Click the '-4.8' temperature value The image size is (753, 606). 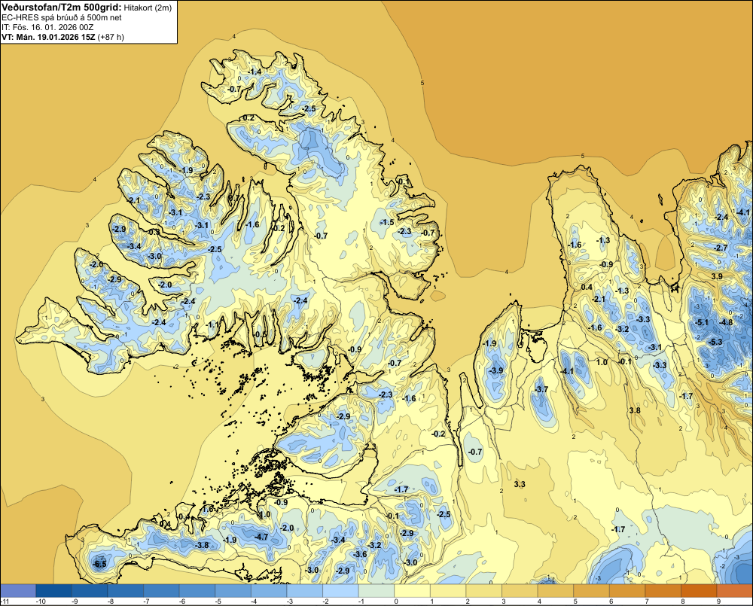point(726,322)
